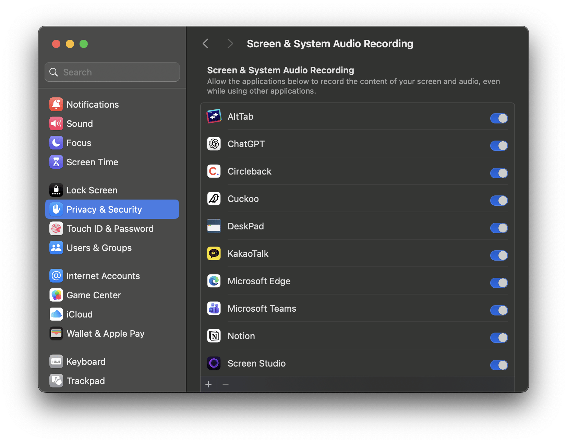Select Game Center in the sidebar
The width and height of the screenshot is (567, 443).
click(x=112, y=295)
